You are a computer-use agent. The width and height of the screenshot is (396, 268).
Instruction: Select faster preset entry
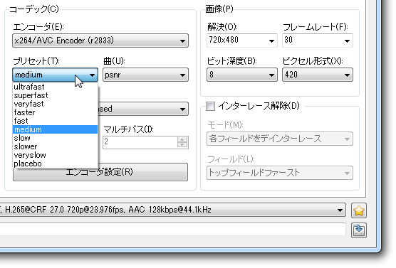(x=55, y=112)
